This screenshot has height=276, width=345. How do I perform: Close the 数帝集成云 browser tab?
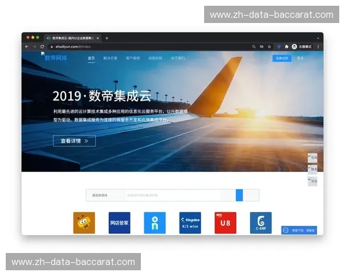pyautogui.click(x=98, y=38)
